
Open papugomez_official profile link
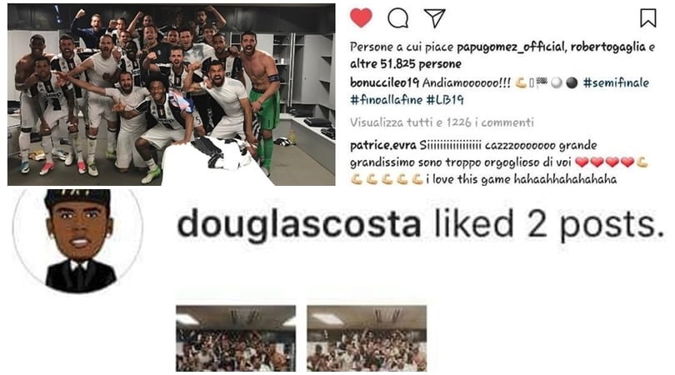tap(511, 47)
